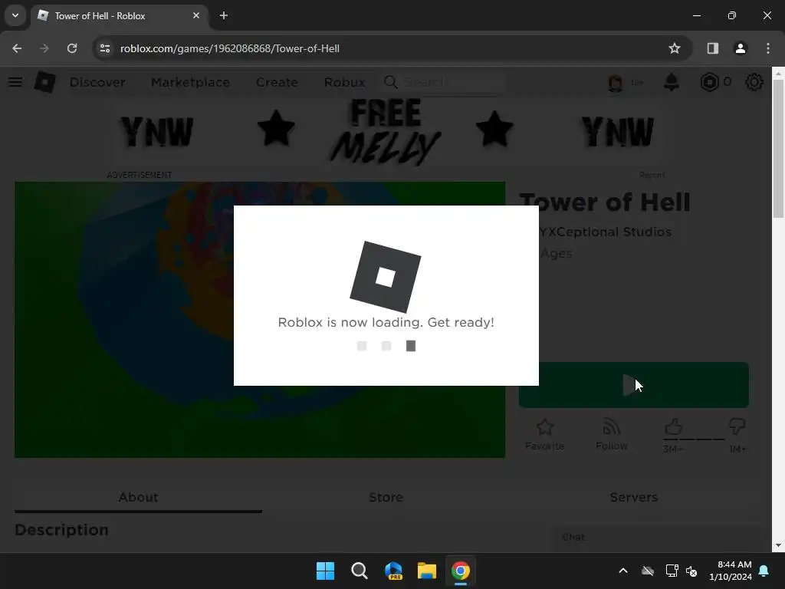Open Marketplace in Roblox navigation
785x589 pixels.
190,82
